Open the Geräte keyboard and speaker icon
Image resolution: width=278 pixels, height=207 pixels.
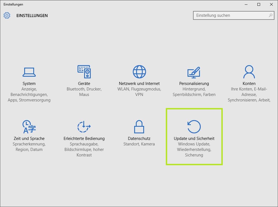pos(84,71)
